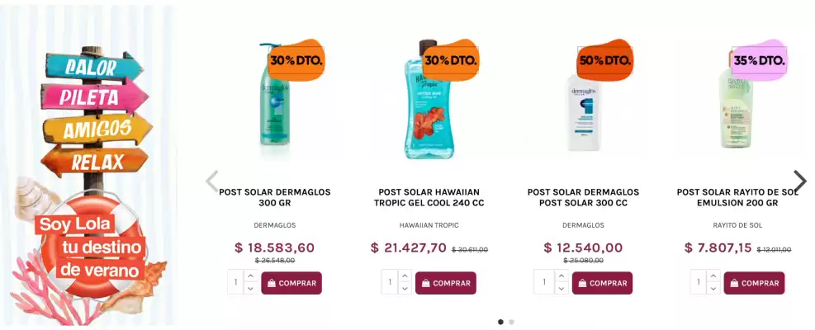Purchase the Rayito de Sol emulsion

click(754, 283)
